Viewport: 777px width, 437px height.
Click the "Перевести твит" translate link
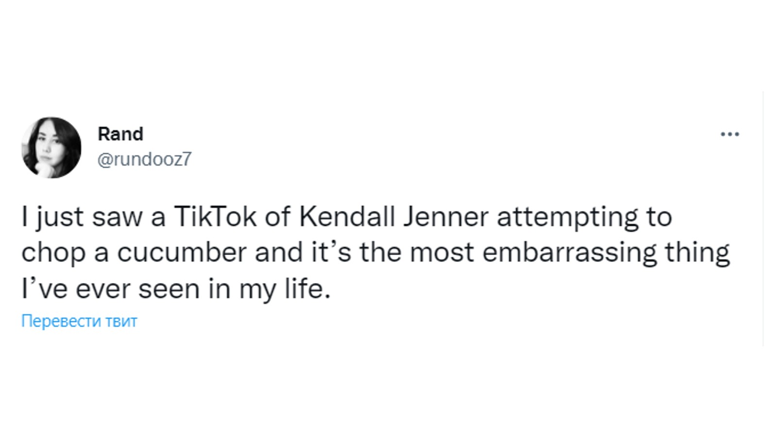tap(79, 321)
